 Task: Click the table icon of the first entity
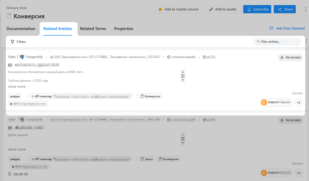click(10, 65)
